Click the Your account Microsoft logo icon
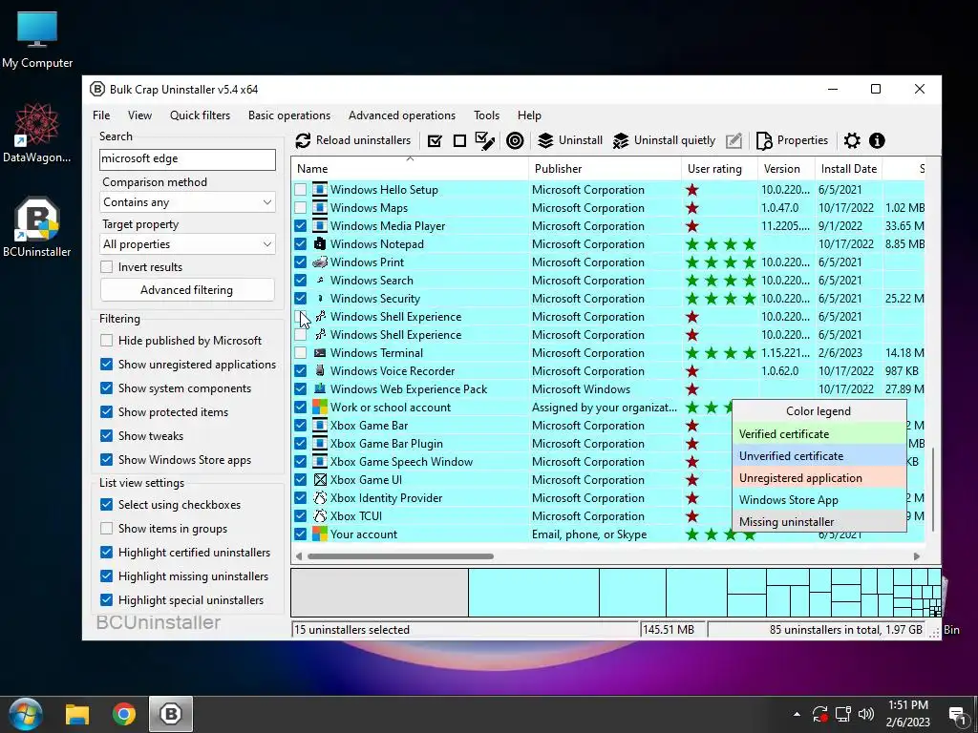Viewport: 978px width, 733px height. tap(319, 534)
